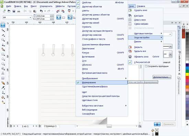Viewport: 189px width, 136px height.
Task: Select the Table tool
Action: (3, 78)
